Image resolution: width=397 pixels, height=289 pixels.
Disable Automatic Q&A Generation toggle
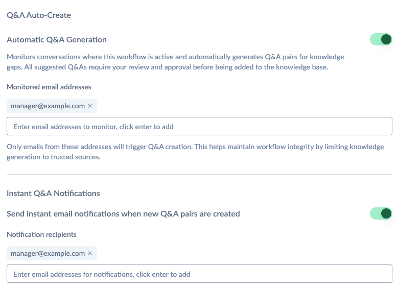click(381, 39)
